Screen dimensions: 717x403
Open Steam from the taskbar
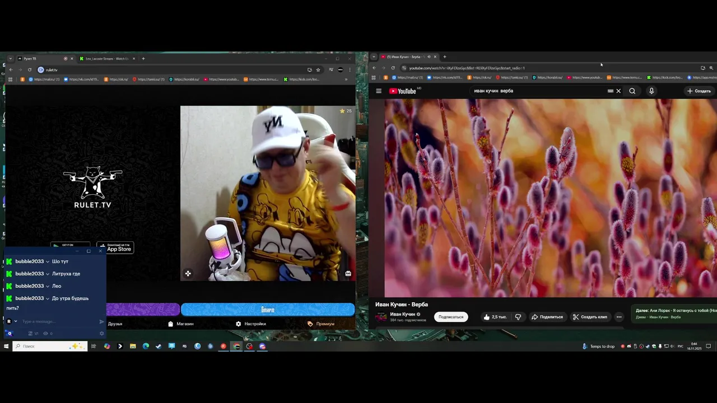(159, 346)
